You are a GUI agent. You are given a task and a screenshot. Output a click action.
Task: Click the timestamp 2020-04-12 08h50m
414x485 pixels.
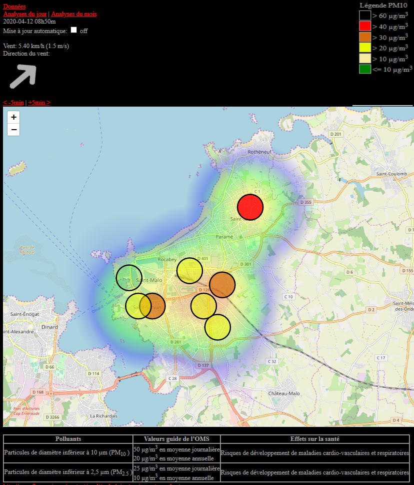pyautogui.click(x=29, y=22)
